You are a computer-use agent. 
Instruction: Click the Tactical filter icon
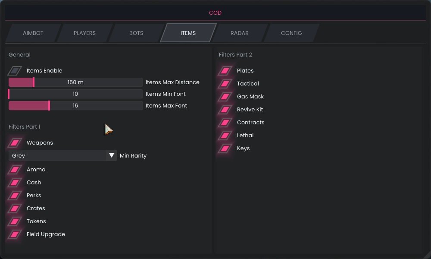[225, 83]
